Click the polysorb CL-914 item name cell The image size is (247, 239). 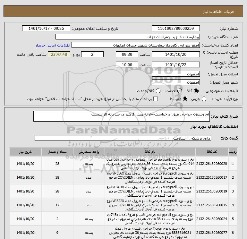(x=150, y=164)
